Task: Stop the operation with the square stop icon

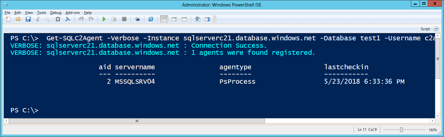Action: click(x=124, y=19)
